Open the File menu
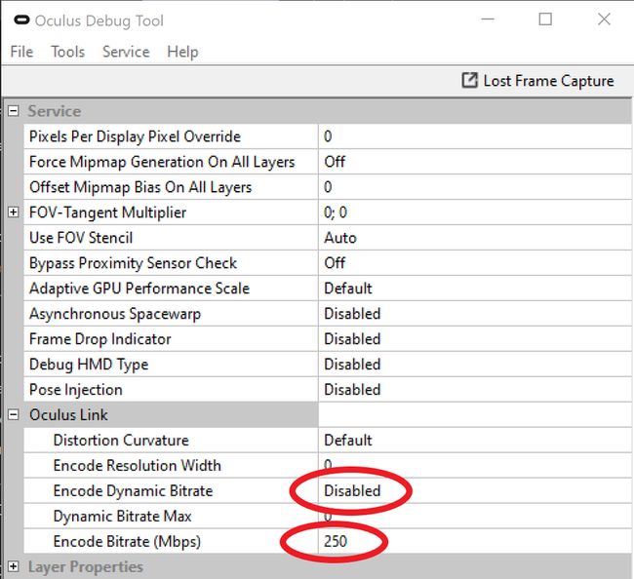The image size is (634, 579). [21, 52]
